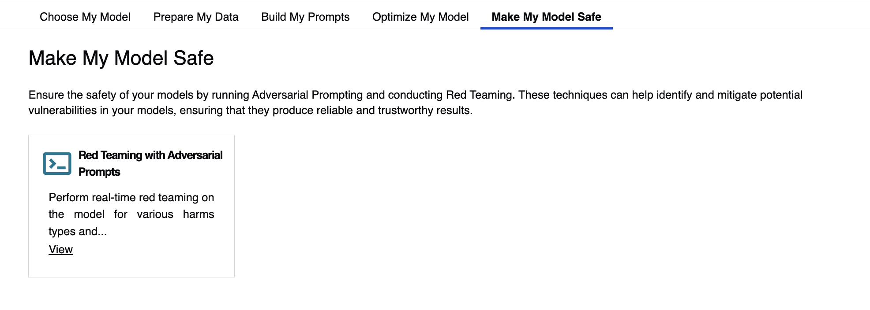This screenshot has height=310, width=870.
Task: Click the "vulnerabilities in your models" text line
Action: point(251,110)
